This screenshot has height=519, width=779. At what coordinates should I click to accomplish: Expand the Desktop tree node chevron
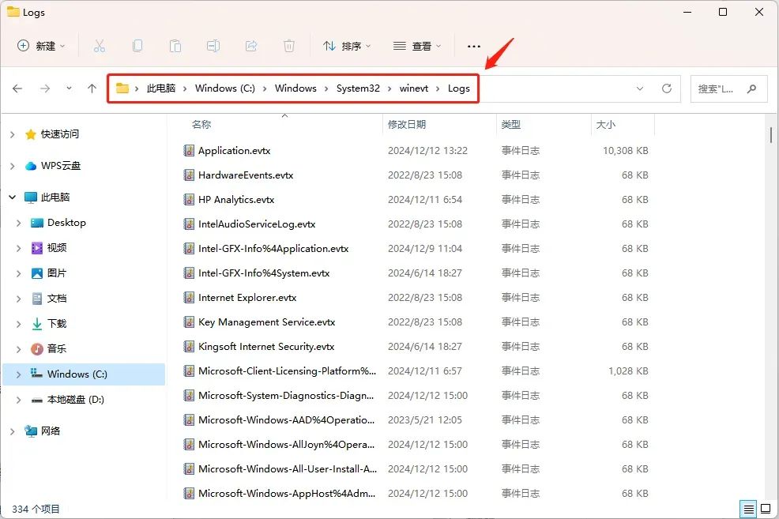(x=19, y=223)
